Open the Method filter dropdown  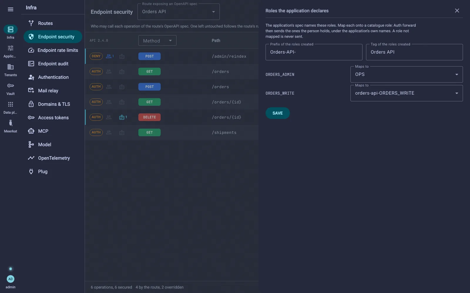pyautogui.click(x=157, y=41)
